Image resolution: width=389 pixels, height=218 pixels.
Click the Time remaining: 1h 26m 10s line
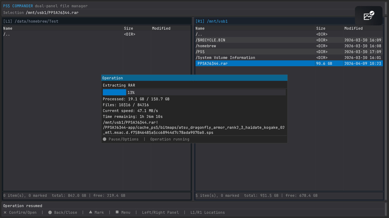[x=133, y=117]
